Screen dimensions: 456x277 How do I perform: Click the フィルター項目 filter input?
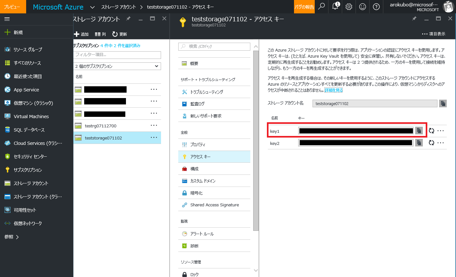[x=117, y=55]
